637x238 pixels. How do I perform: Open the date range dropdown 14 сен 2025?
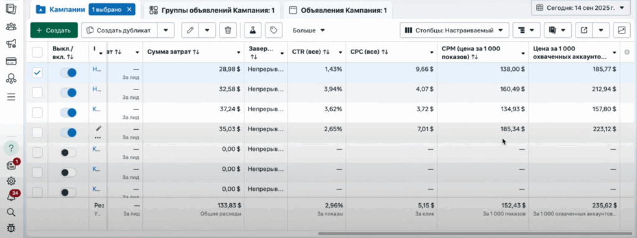(580, 7)
